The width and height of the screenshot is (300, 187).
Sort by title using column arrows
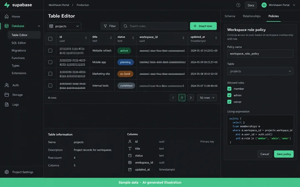[111, 38]
